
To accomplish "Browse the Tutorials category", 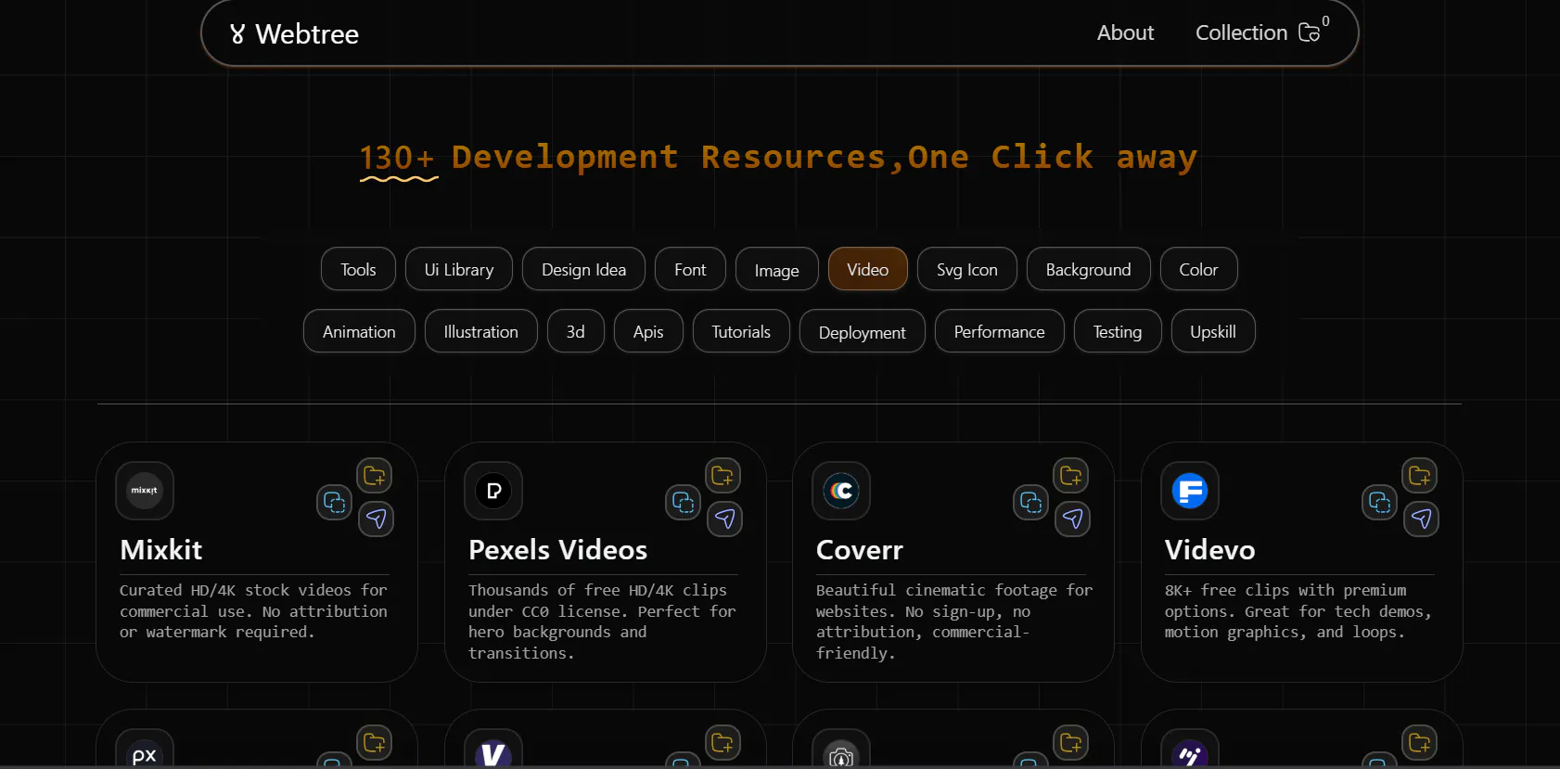I will pyautogui.click(x=741, y=331).
